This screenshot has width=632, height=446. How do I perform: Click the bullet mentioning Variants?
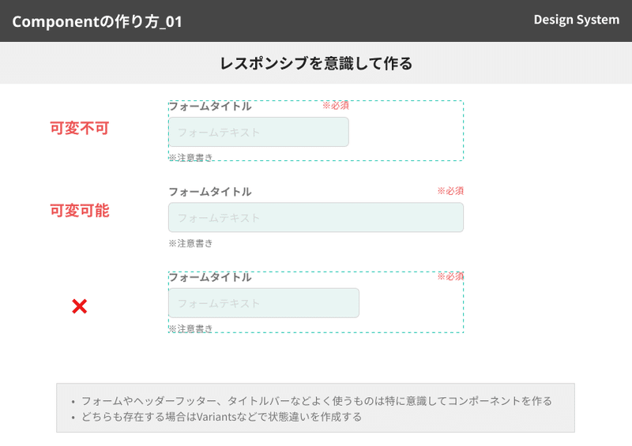pos(216,417)
